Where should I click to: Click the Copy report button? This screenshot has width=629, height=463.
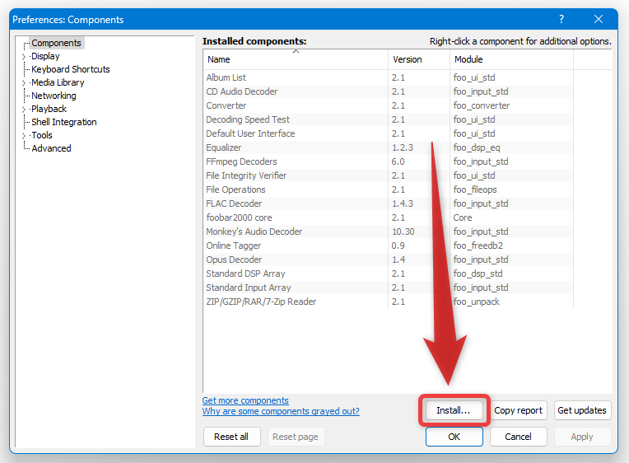(518, 410)
